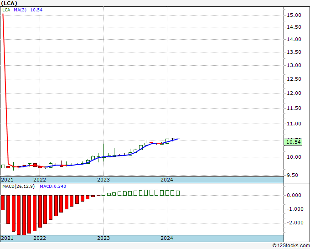310x249 pixels.
Task: Select 2022 on the price chart timeline
Action: [40, 180]
